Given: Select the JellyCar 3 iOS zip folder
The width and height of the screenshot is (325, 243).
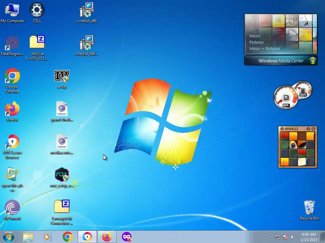Looking at the screenshot, I should [37, 48].
